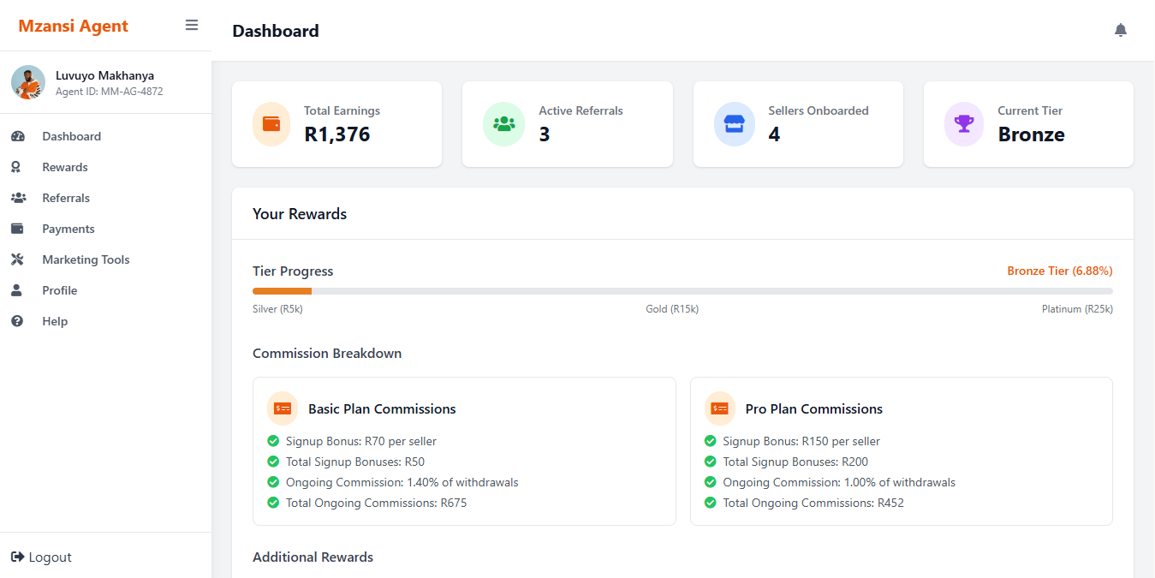Click the green checkmark beside Basic Signup Bonus

click(x=273, y=441)
